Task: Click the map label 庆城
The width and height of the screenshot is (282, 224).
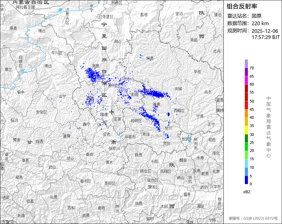Action: coord(178,89)
